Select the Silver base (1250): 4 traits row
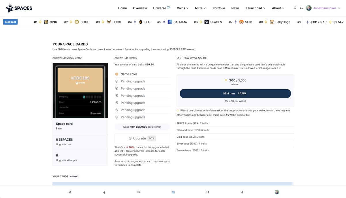 (235, 144)
